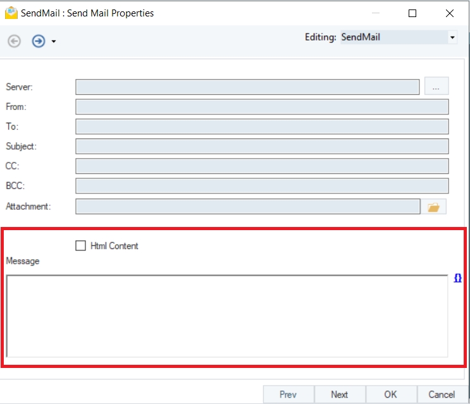Click inside the Message text area
The height and width of the screenshot is (404, 470).
click(227, 316)
